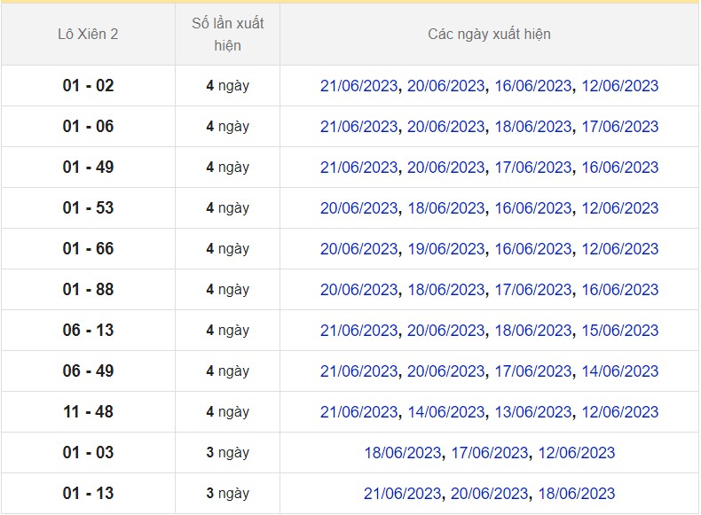Click 19/06/2023 date in the 01 - 66 row
This screenshot has height=515, width=701.
(446, 249)
